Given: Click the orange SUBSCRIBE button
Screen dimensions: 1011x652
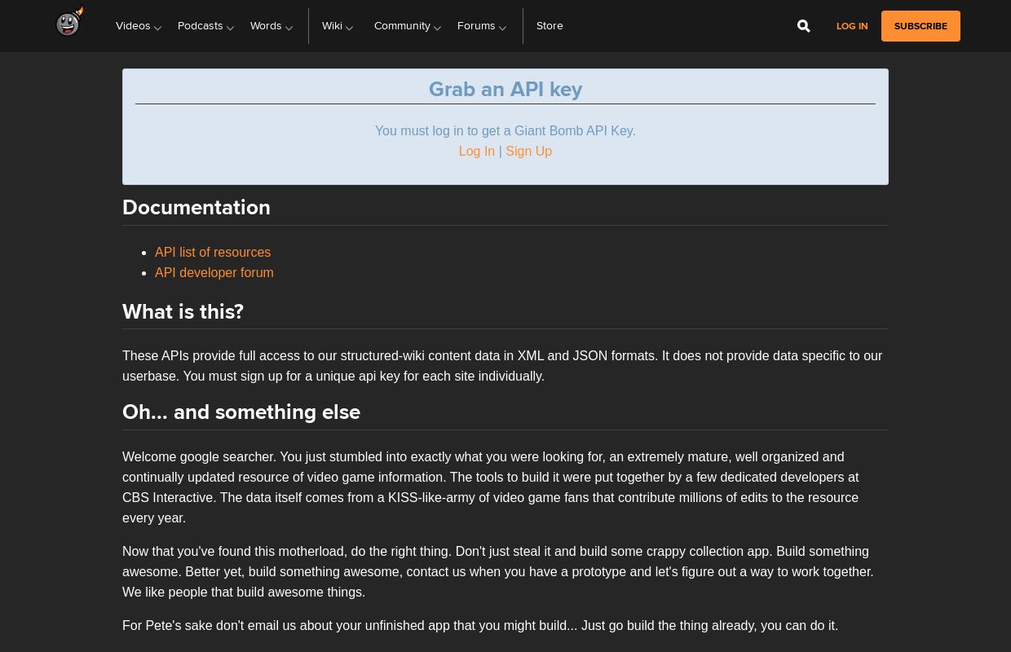Looking at the screenshot, I should (x=920, y=26).
